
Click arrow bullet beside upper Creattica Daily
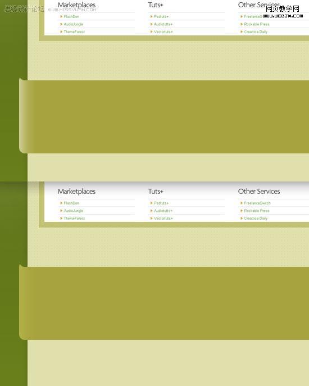pyautogui.click(x=242, y=32)
